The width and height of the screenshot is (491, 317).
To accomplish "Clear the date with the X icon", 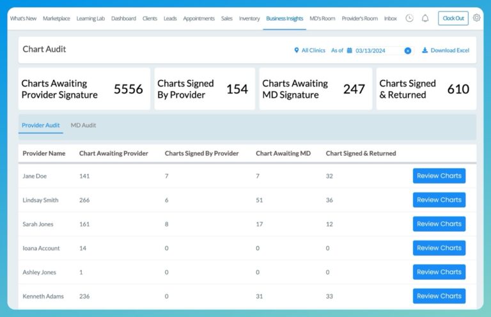I will pos(408,50).
